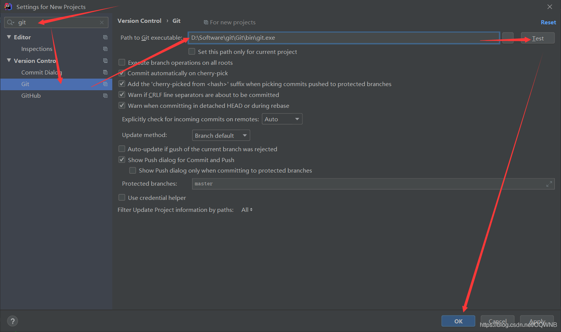This screenshot has width=561, height=332.
Task: Click the Protected branches master field
Action: click(x=373, y=184)
